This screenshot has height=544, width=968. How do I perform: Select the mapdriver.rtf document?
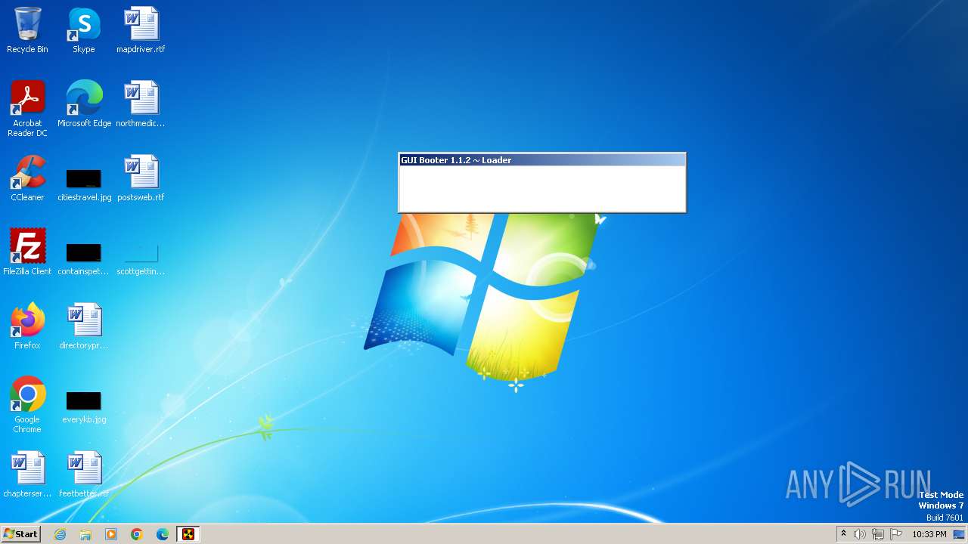pyautogui.click(x=141, y=30)
